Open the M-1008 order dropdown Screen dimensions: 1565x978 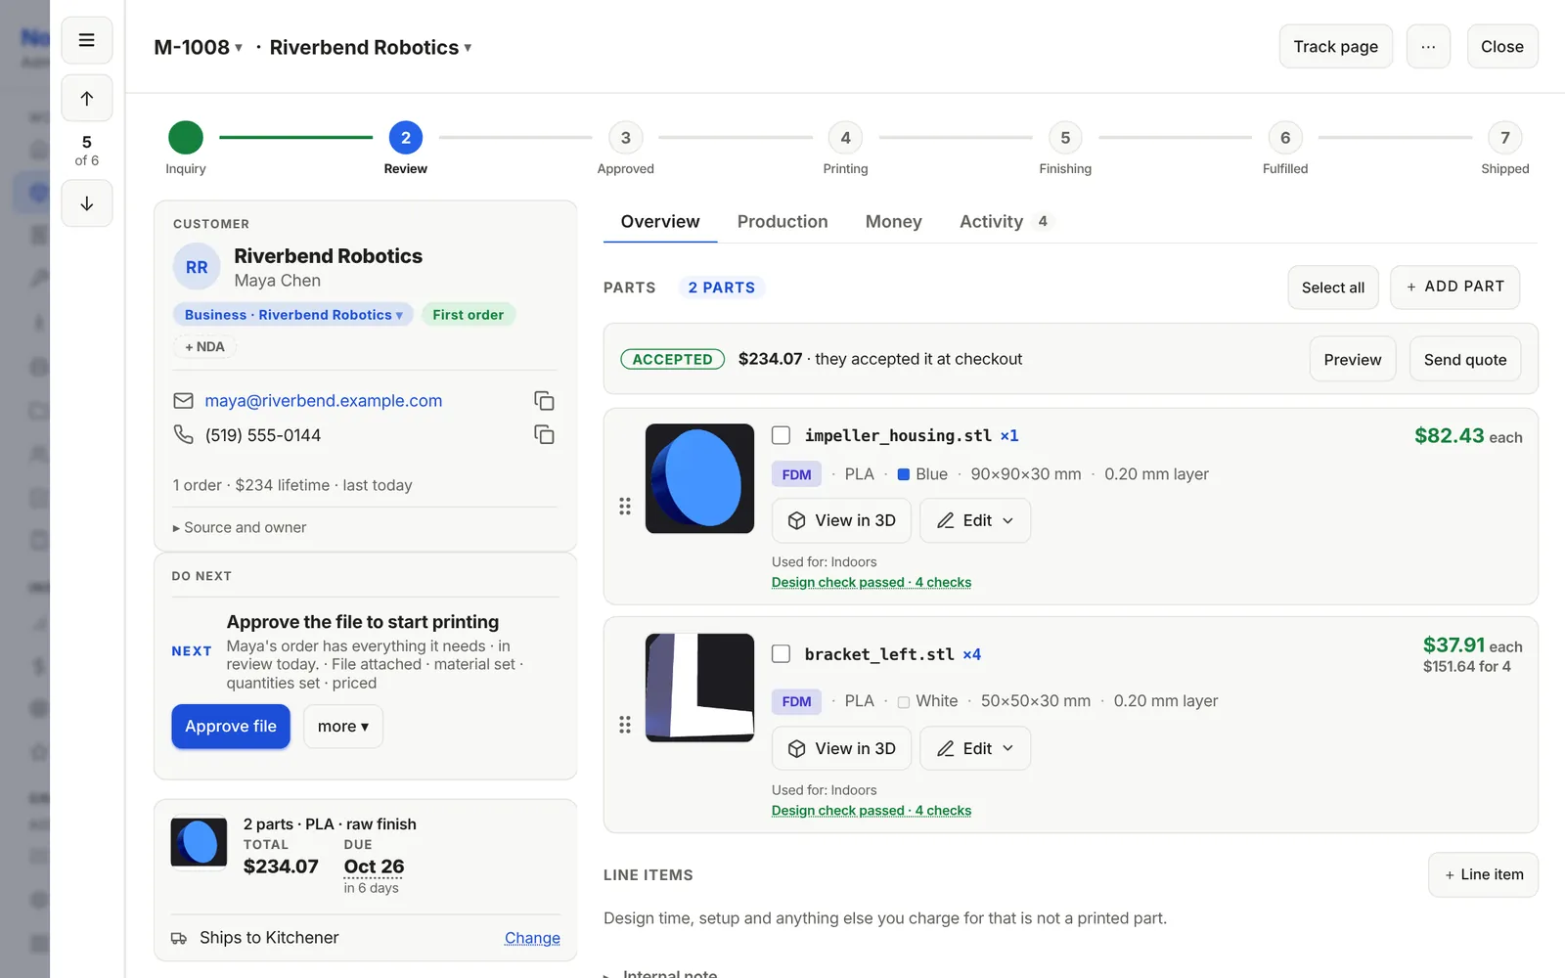199,47
